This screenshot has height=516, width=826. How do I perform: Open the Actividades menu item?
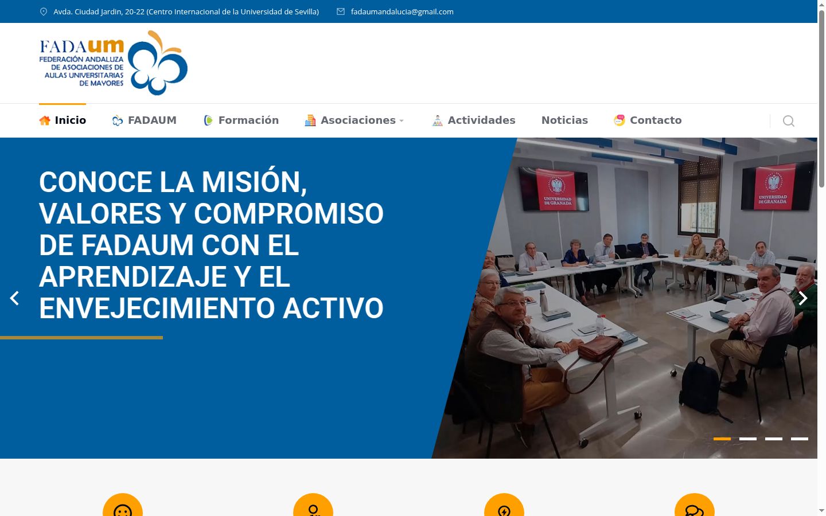coord(473,120)
